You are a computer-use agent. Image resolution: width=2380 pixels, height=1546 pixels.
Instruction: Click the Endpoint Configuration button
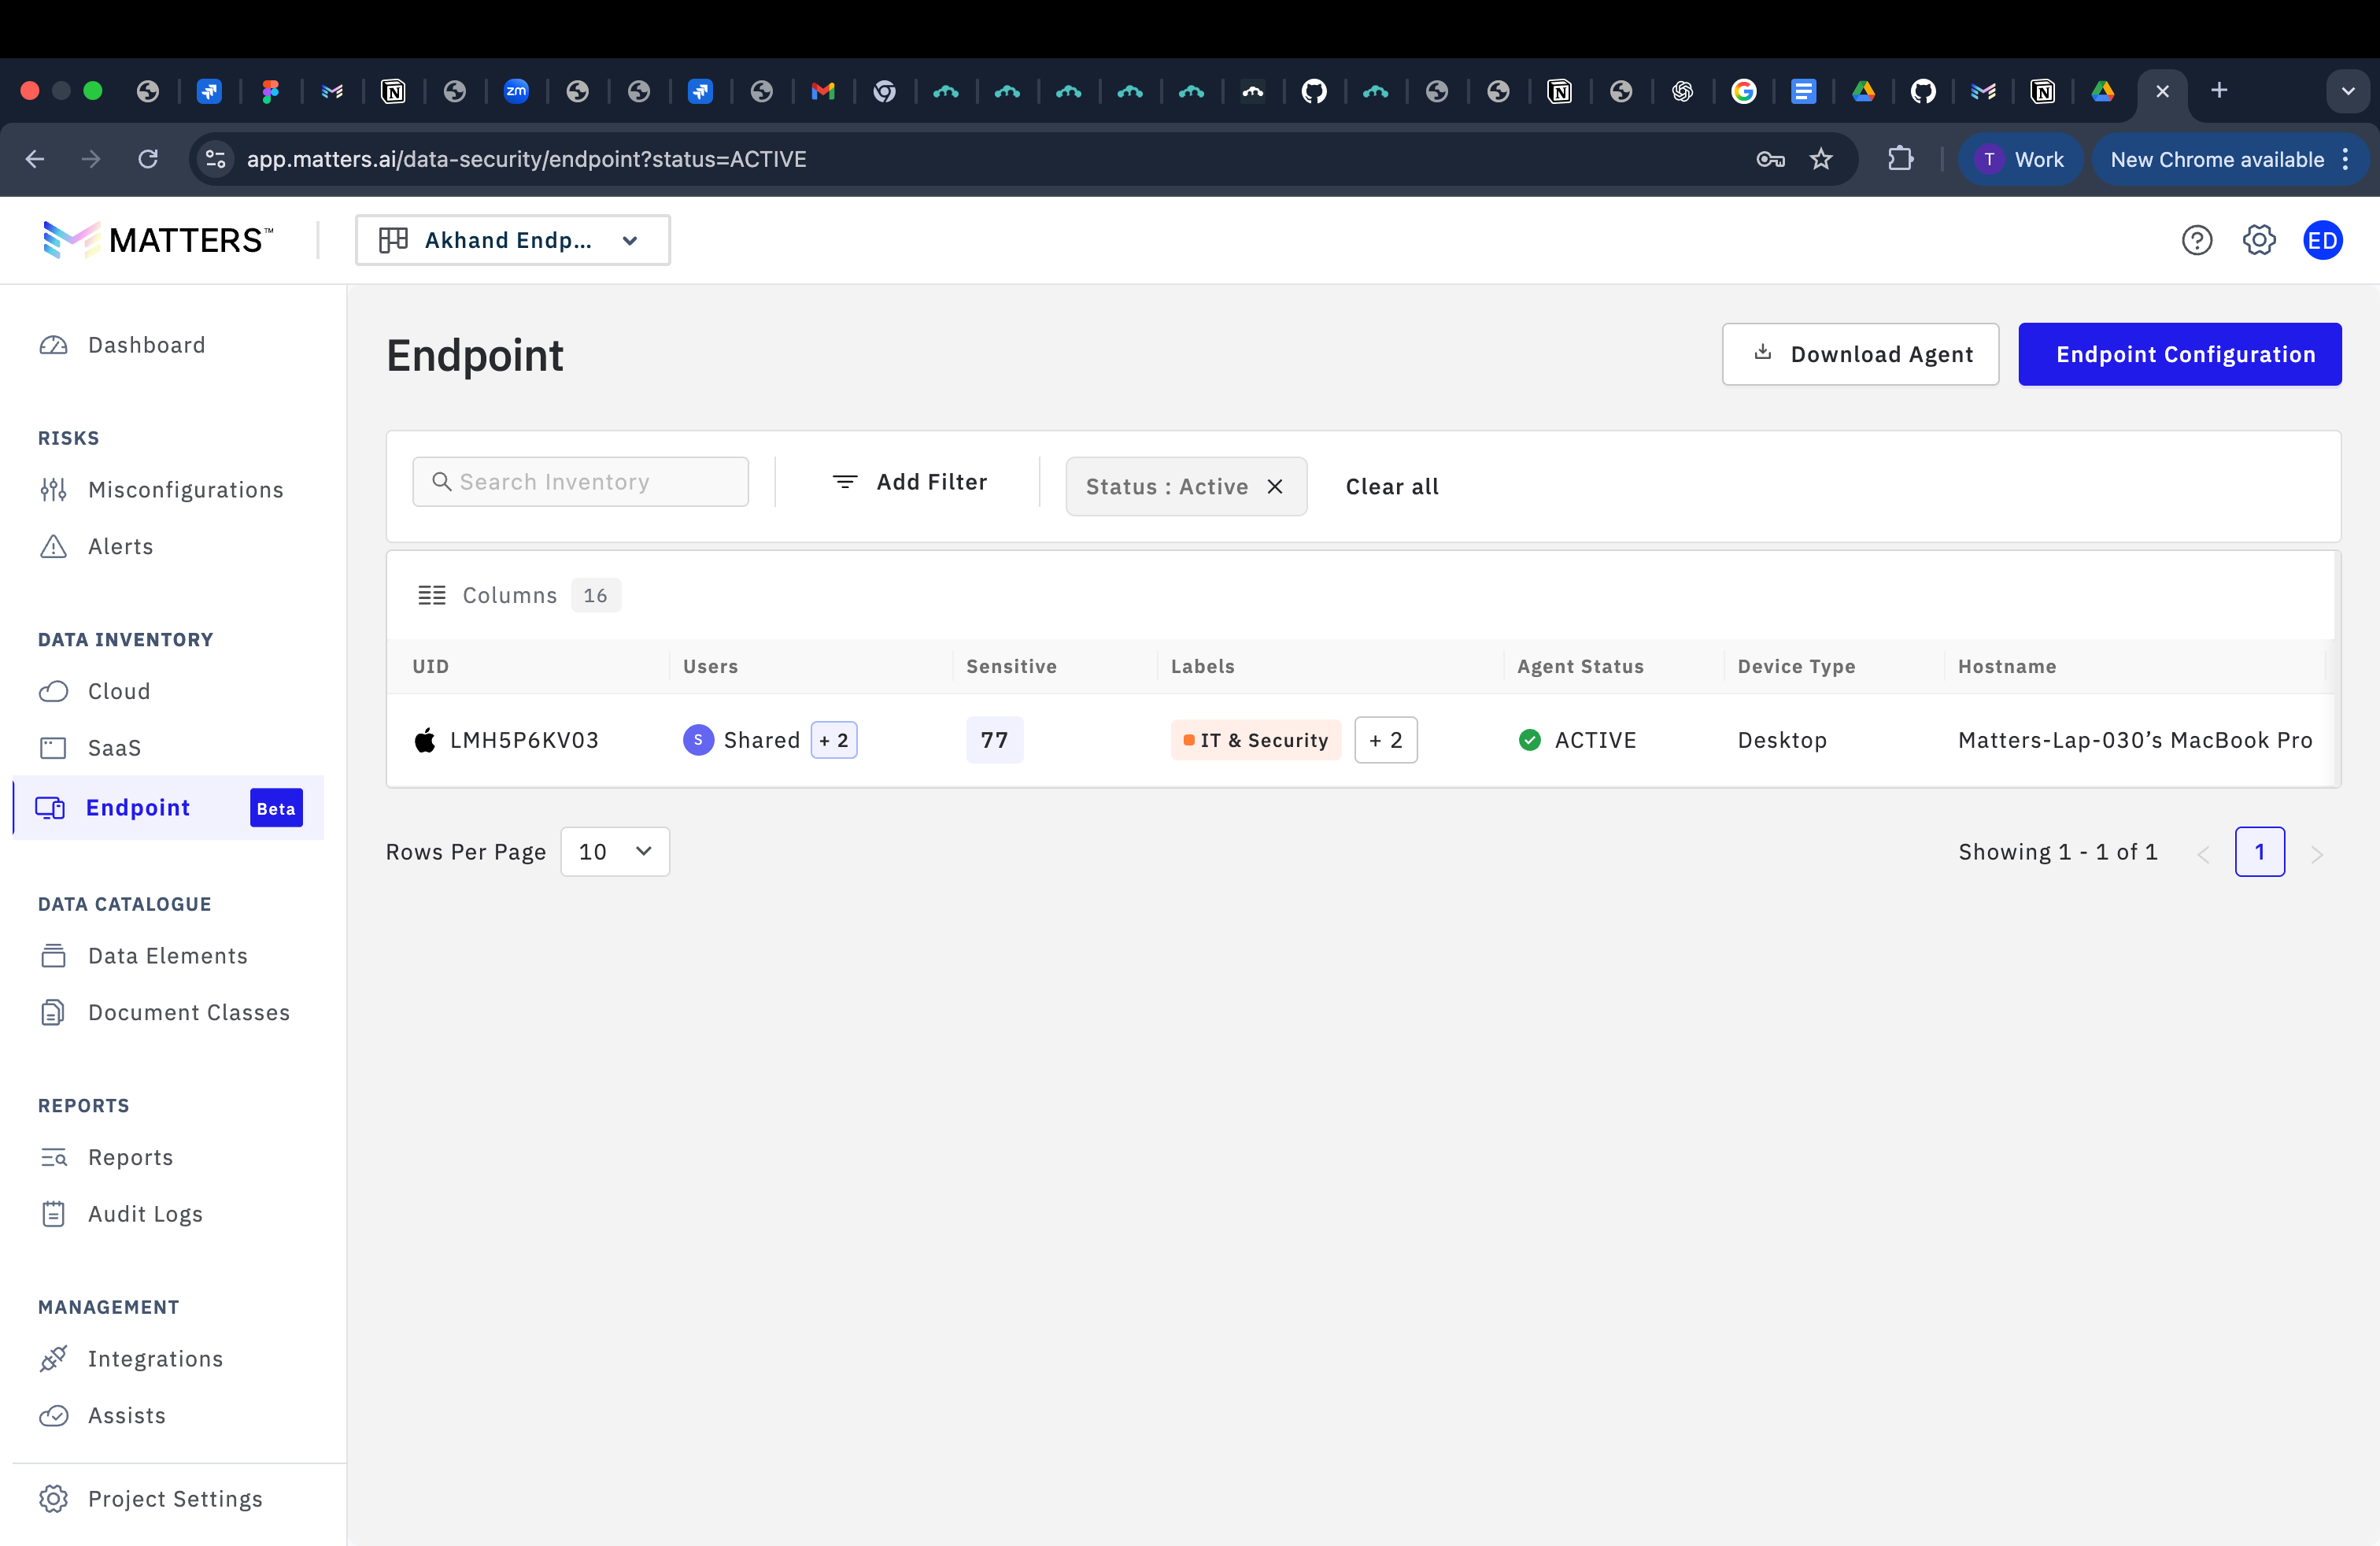point(2180,354)
